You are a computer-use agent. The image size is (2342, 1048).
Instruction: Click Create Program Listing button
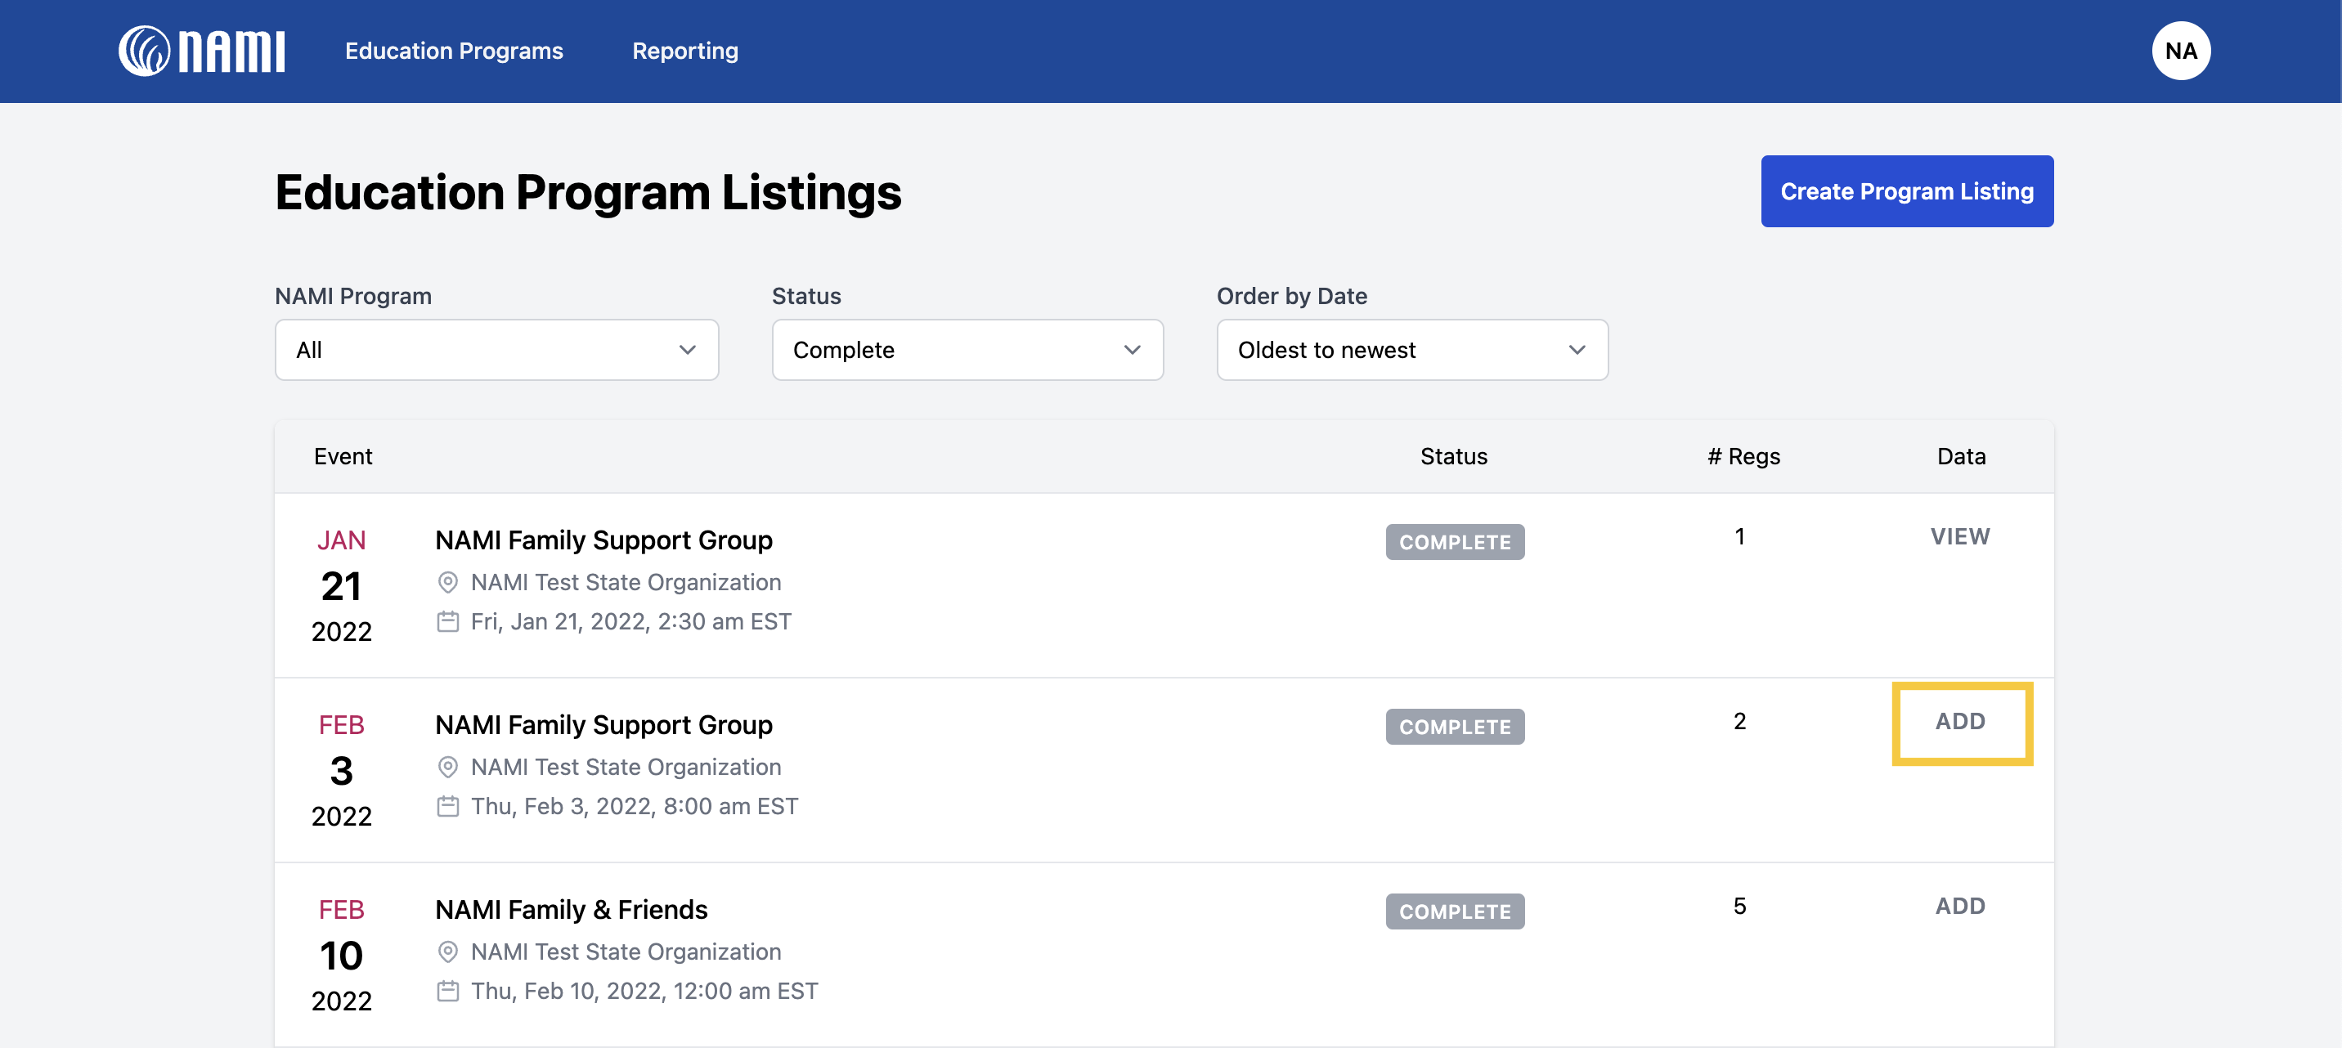click(x=1905, y=190)
